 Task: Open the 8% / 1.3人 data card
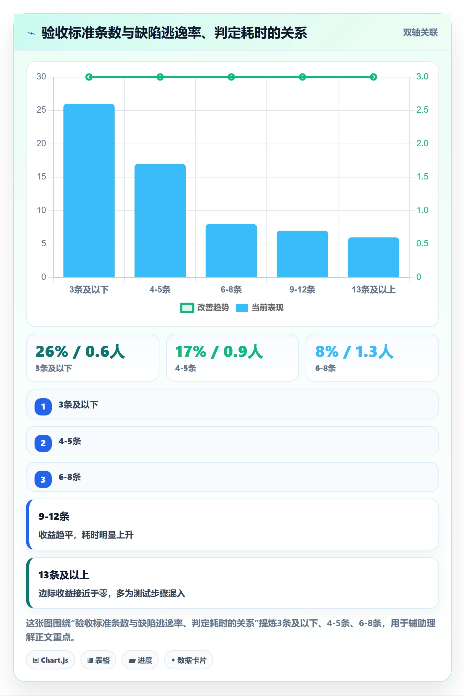pyautogui.click(x=372, y=358)
